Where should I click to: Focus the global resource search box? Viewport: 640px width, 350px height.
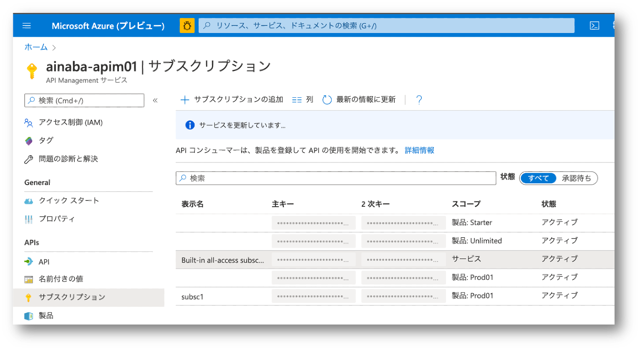point(386,25)
